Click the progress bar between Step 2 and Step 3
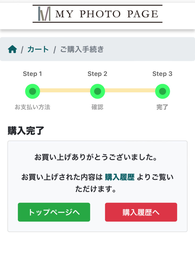The height and width of the screenshot is (273, 195). point(130,90)
